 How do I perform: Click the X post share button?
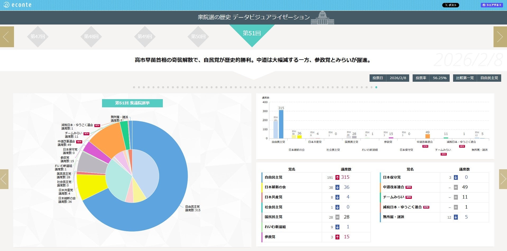click(x=450, y=5)
